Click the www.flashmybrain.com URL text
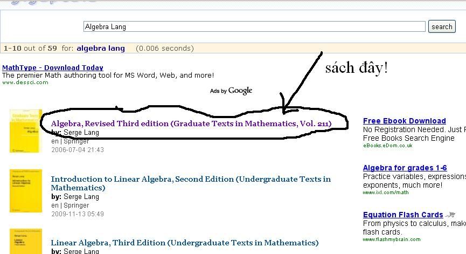Viewport: 466px width, 254px height. click(392, 239)
